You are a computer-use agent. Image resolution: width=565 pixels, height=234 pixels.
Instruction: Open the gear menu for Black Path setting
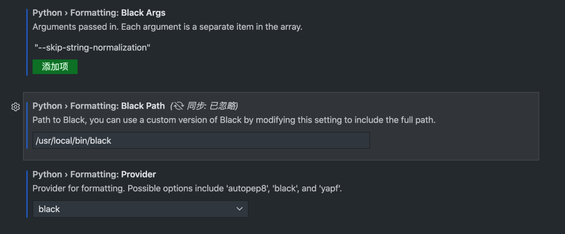pos(16,107)
